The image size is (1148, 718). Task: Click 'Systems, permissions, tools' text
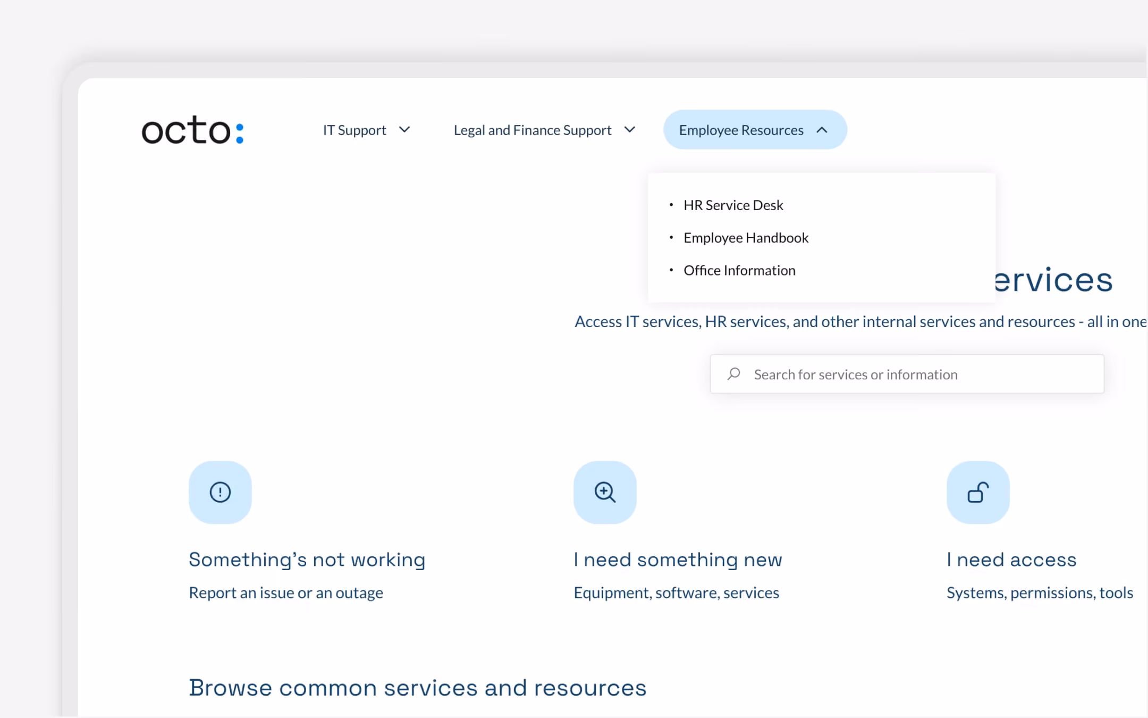[x=1040, y=593]
